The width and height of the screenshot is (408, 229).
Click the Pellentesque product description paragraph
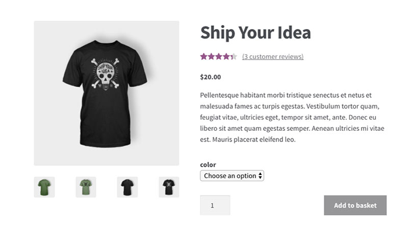point(292,118)
